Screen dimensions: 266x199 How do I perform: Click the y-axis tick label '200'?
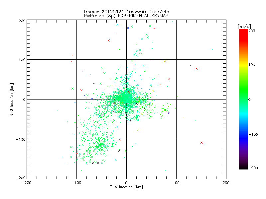point(22,21)
